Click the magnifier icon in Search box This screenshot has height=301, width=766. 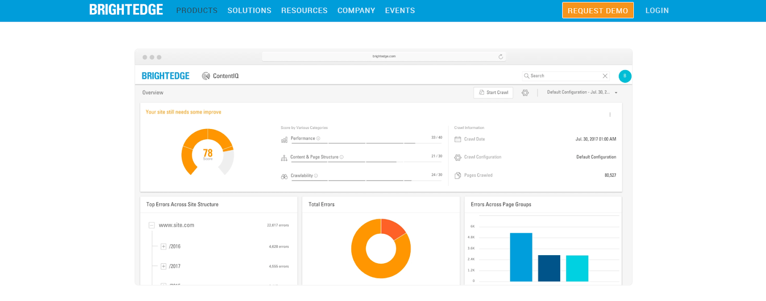pos(527,76)
